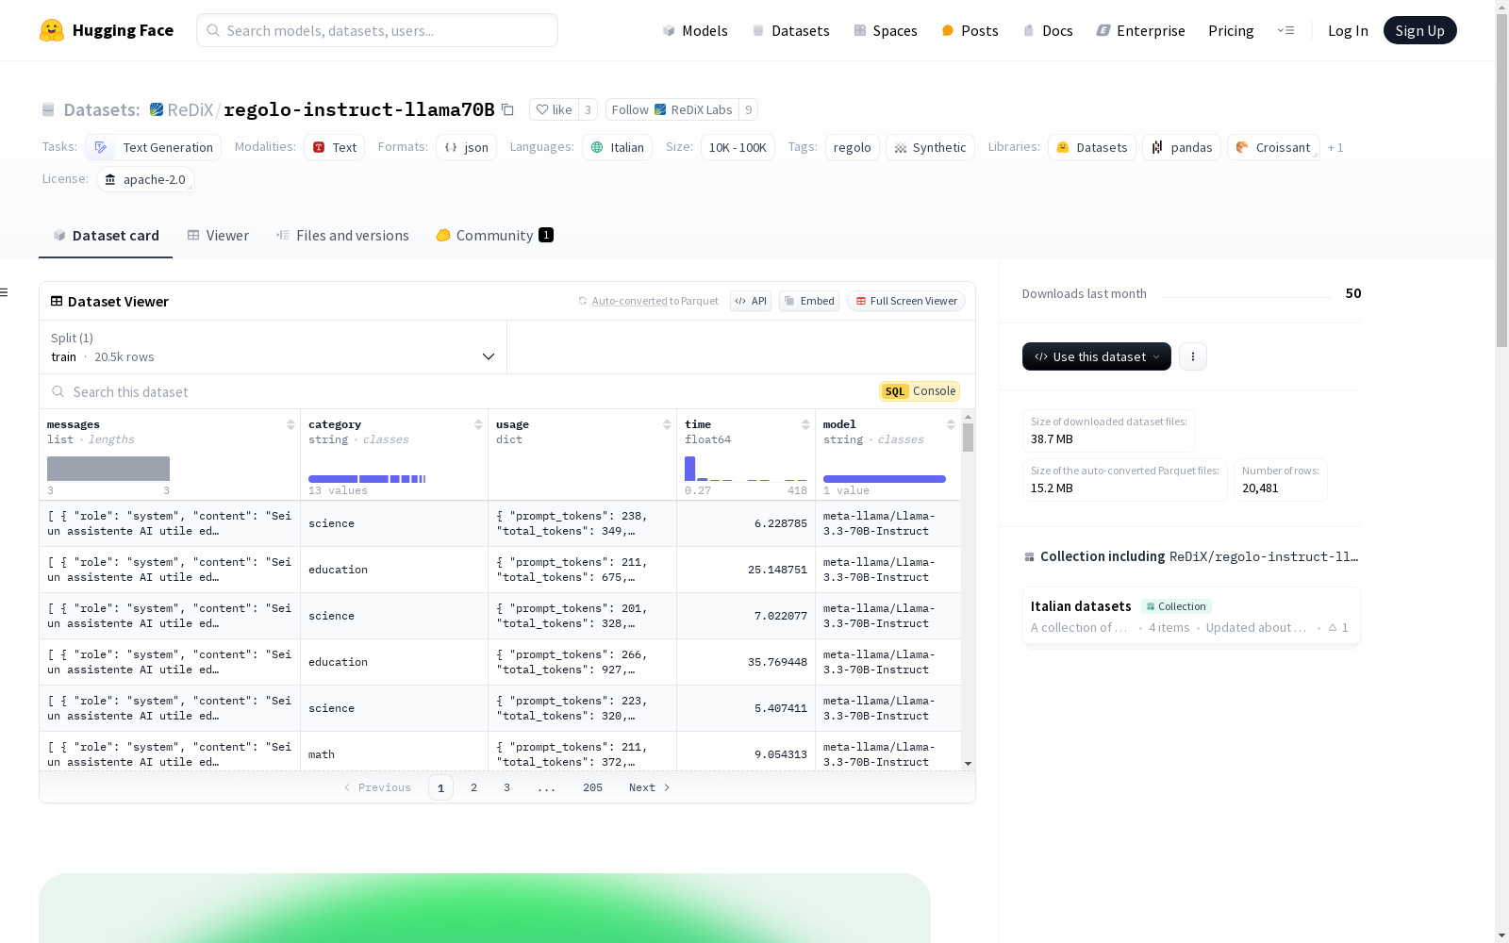
Task: Select the 10K - 100K size tag
Action: (x=738, y=147)
